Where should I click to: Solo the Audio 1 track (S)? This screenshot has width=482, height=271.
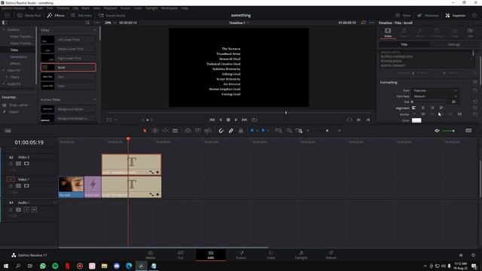click(x=26, y=209)
